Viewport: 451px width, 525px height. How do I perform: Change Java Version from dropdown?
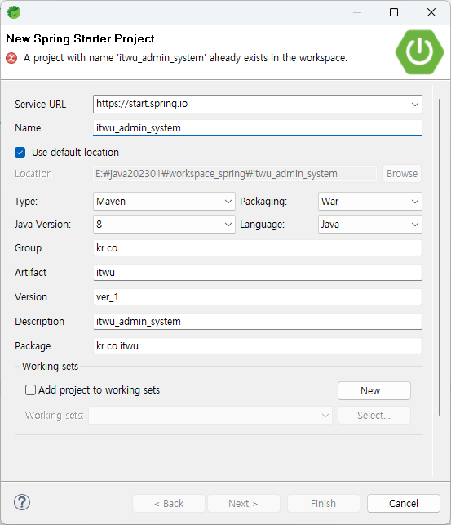click(x=164, y=225)
